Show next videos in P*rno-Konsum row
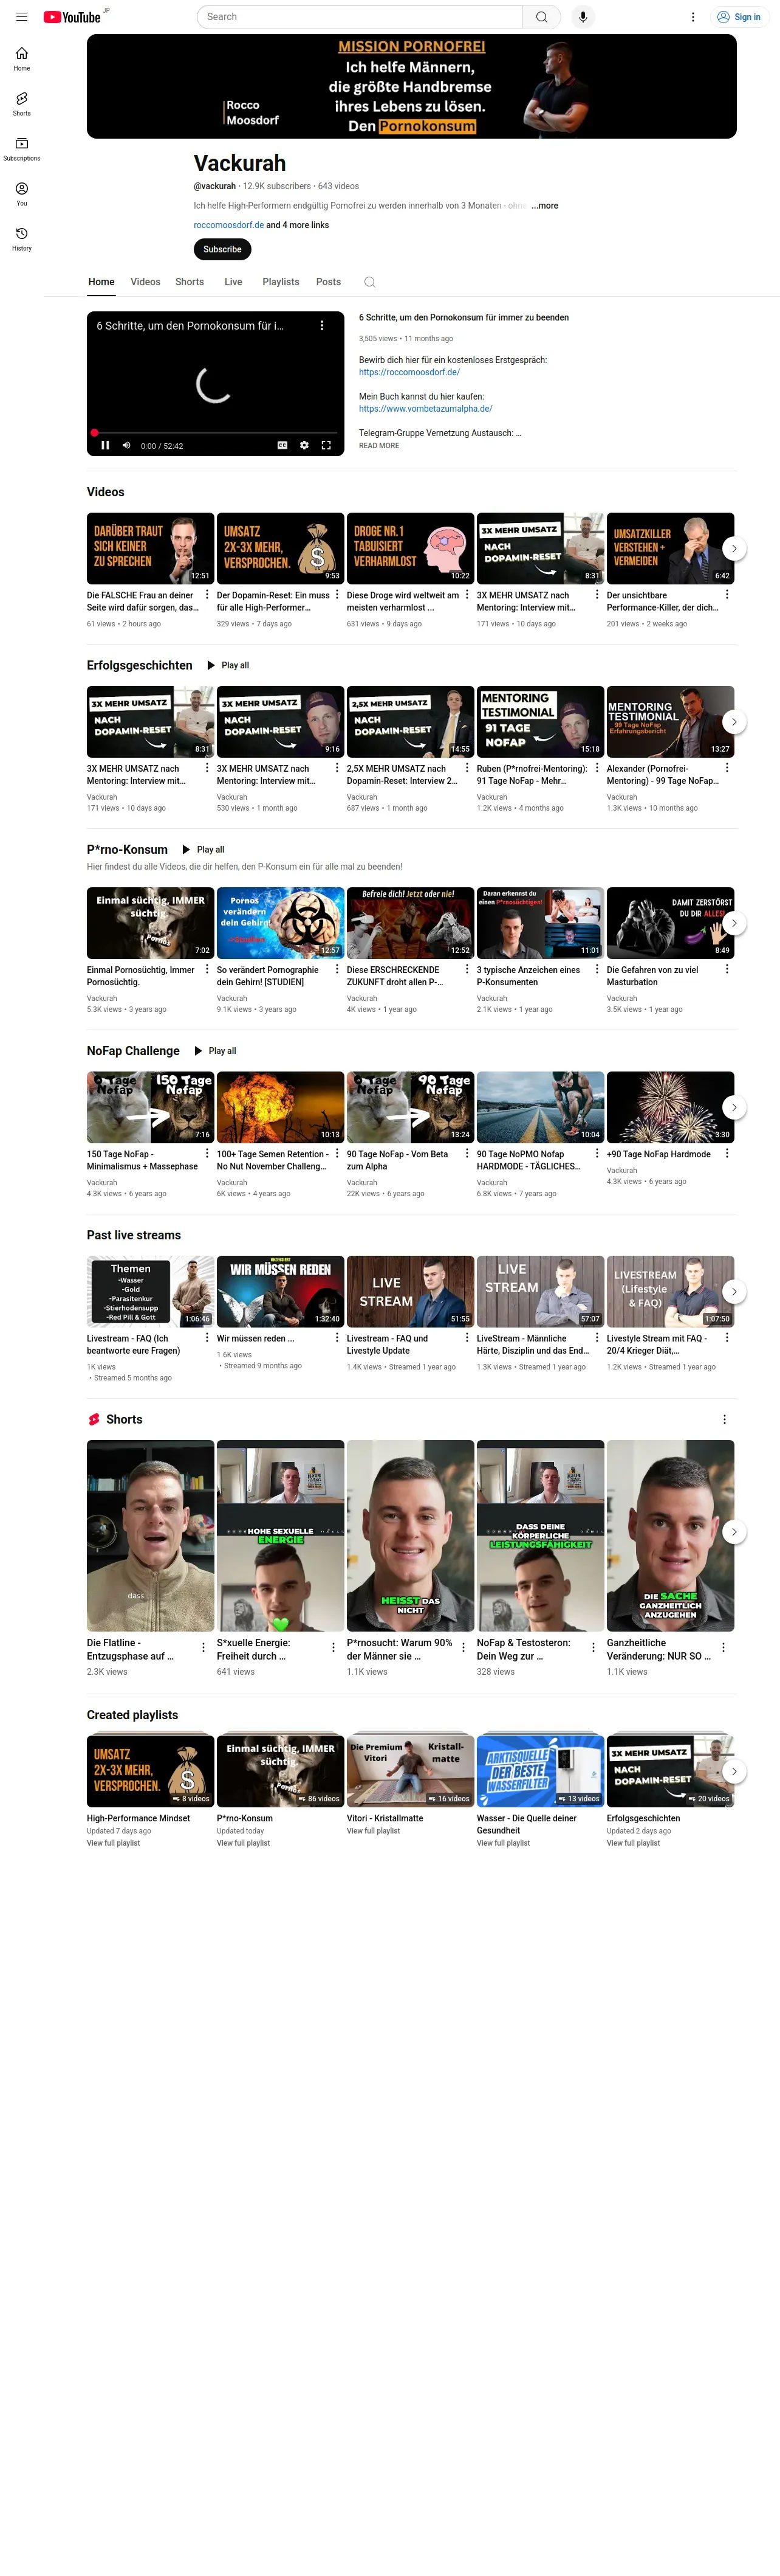 coord(734,923)
